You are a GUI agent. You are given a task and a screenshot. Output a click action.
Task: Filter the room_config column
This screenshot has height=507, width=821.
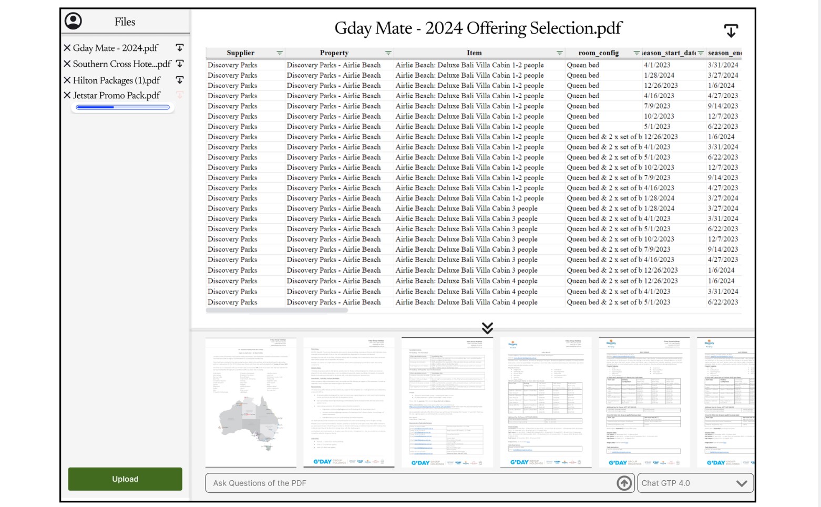click(637, 53)
